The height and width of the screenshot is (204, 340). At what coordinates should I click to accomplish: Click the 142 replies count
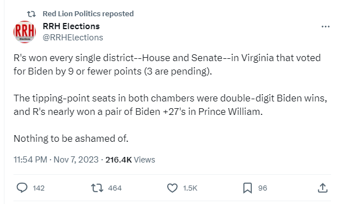[39, 188]
